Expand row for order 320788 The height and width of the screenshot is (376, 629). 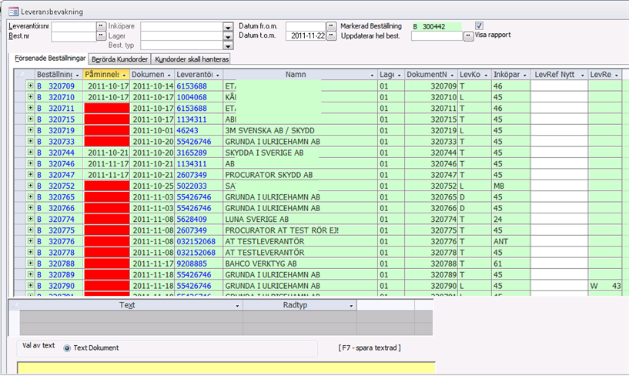point(31,264)
